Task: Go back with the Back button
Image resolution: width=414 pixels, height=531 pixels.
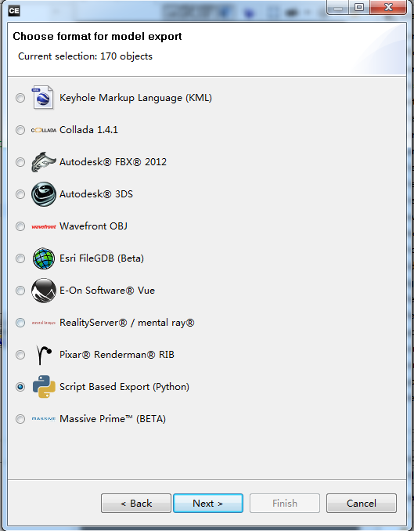Action: point(136,504)
